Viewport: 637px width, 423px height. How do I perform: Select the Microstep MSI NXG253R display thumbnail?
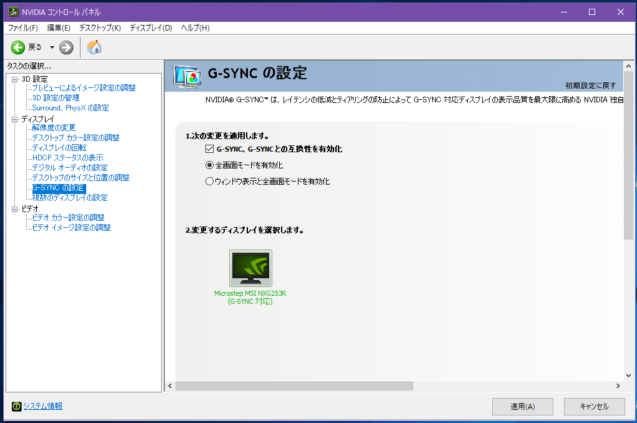(x=250, y=268)
